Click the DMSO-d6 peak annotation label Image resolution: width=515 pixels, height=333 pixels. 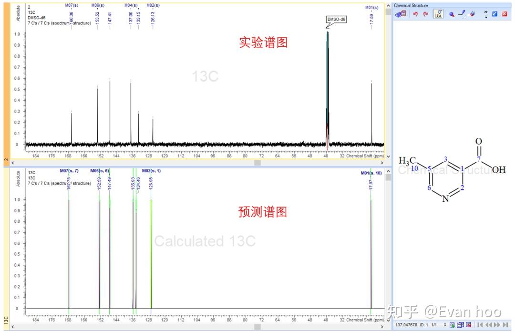tap(335, 19)
